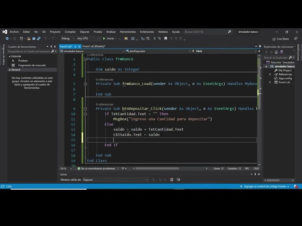Pin the Form1.vb tab
302x226 pixels.
75,47
